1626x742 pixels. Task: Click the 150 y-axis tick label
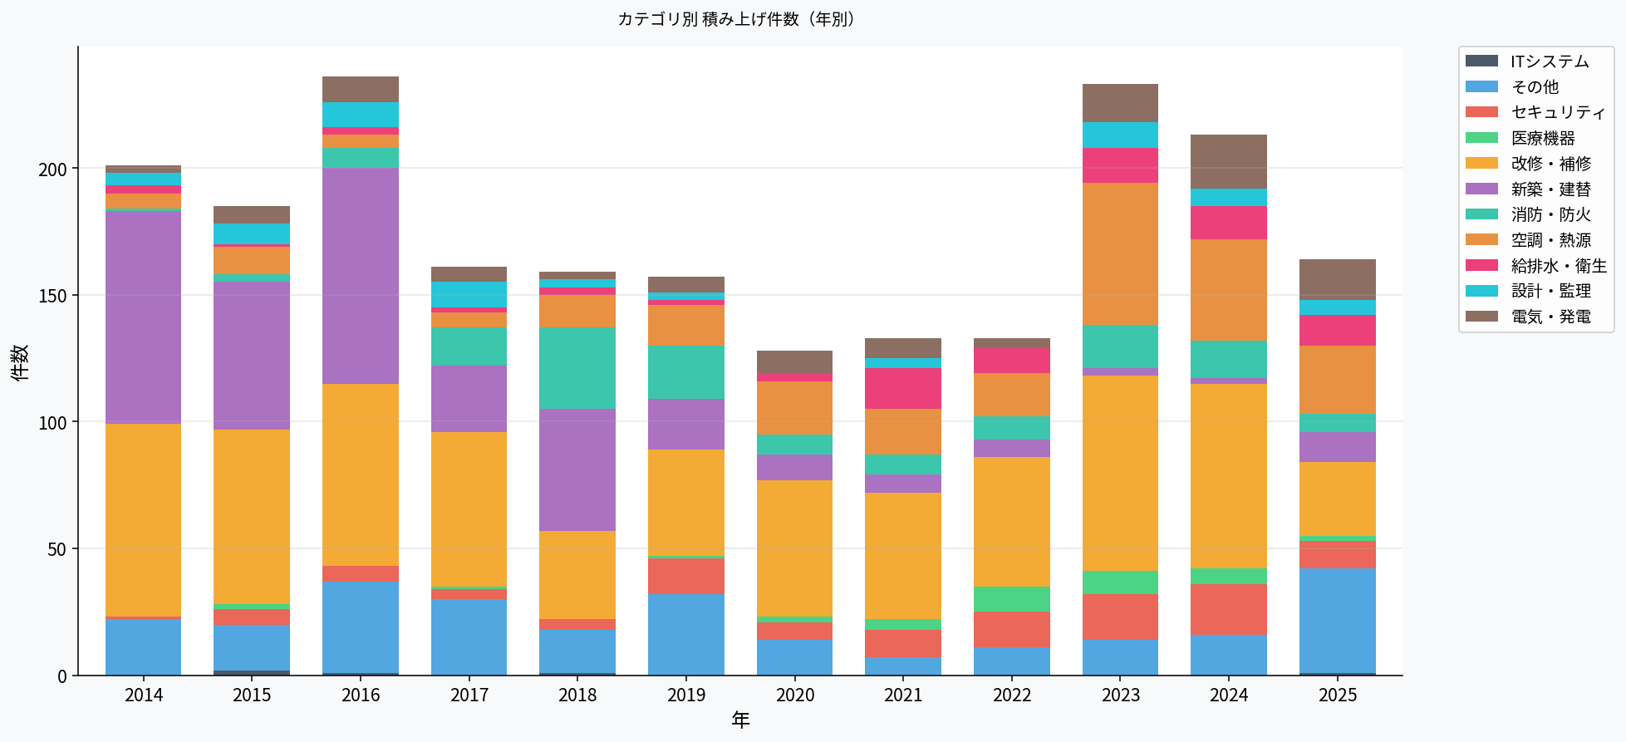point(52,296)
